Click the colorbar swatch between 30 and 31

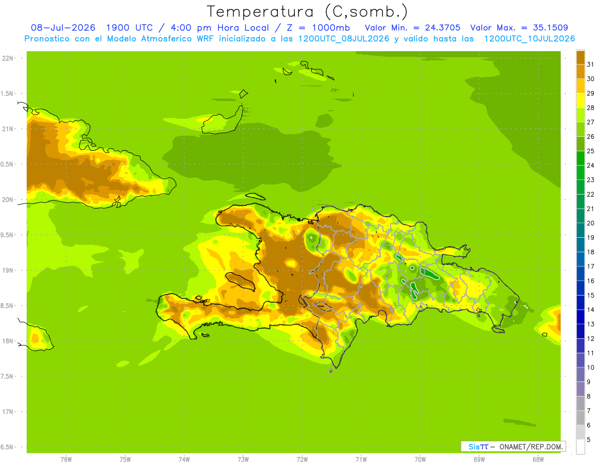[x=580, y=71]
